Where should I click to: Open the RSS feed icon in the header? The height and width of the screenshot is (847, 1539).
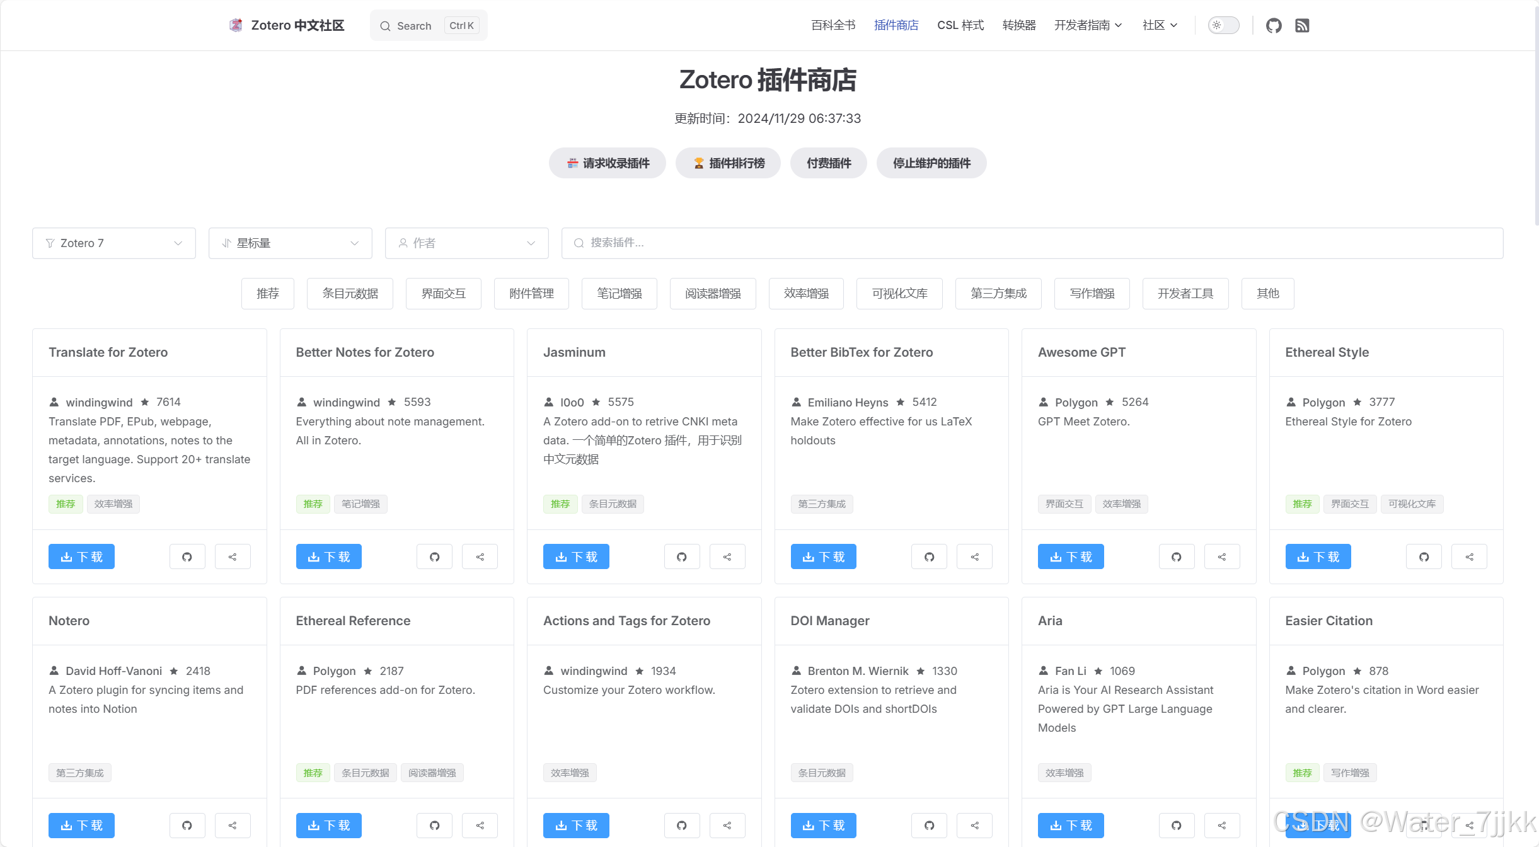(1302, 26)
